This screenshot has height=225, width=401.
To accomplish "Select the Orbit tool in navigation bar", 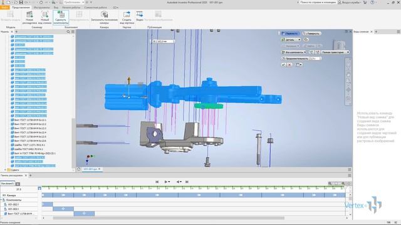I will click(348, 90).
